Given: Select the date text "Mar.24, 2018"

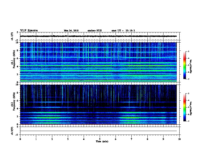Looking at the screenshot, I should pyautogui.click(x=71, y=31).
